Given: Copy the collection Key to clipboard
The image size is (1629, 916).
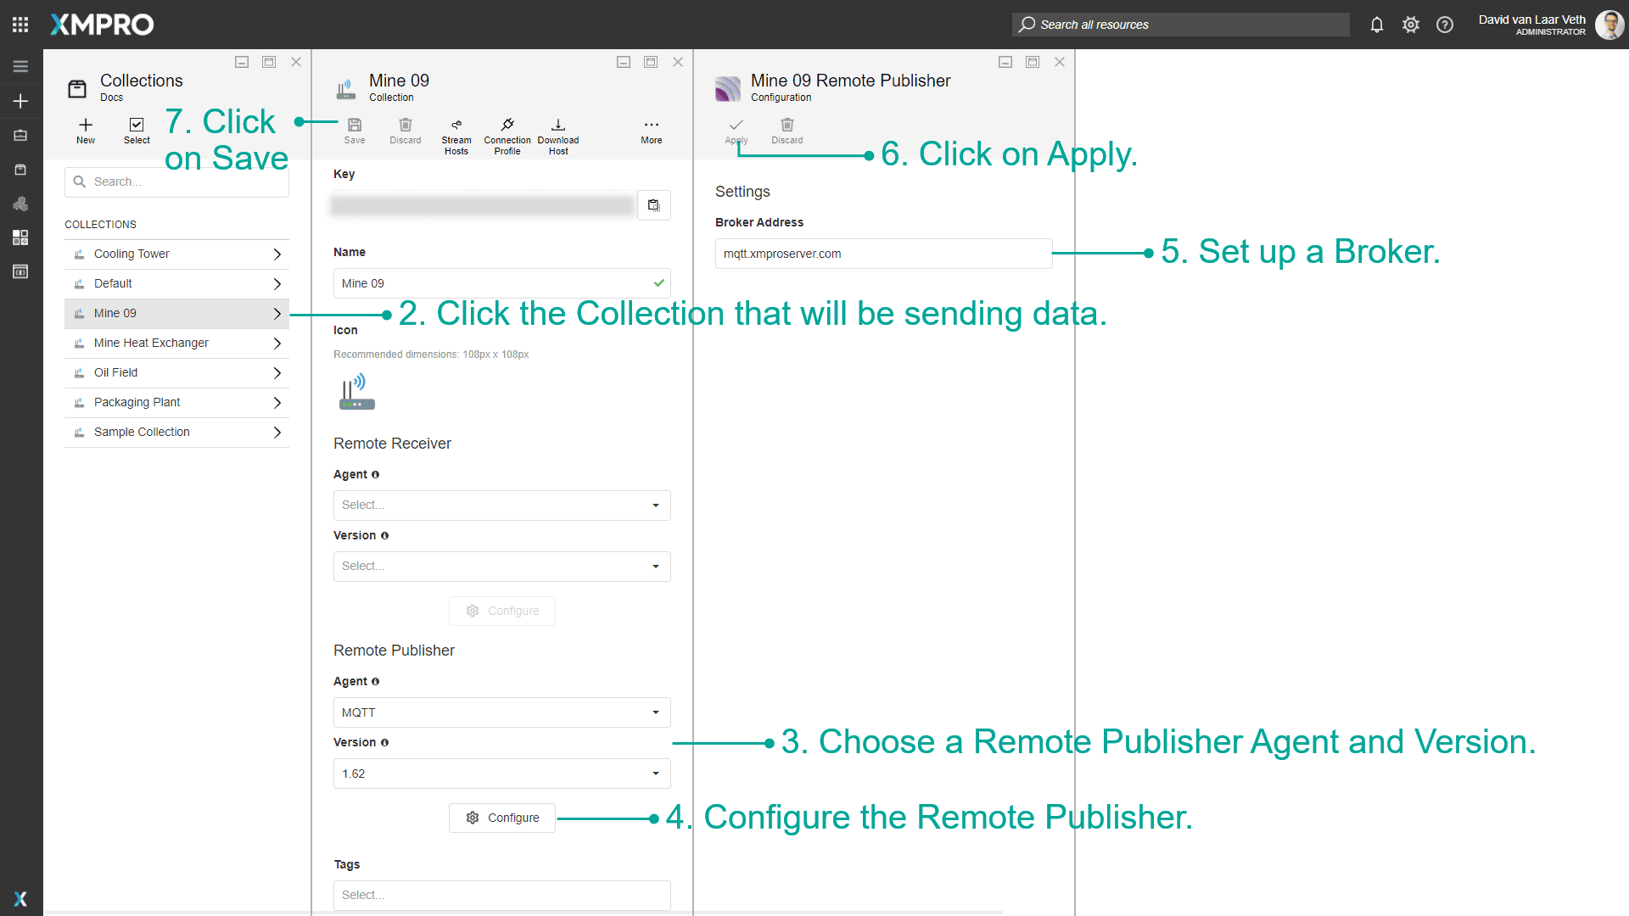Looking at the screenshot, I should pyautogui.click(x=653, y=204).
